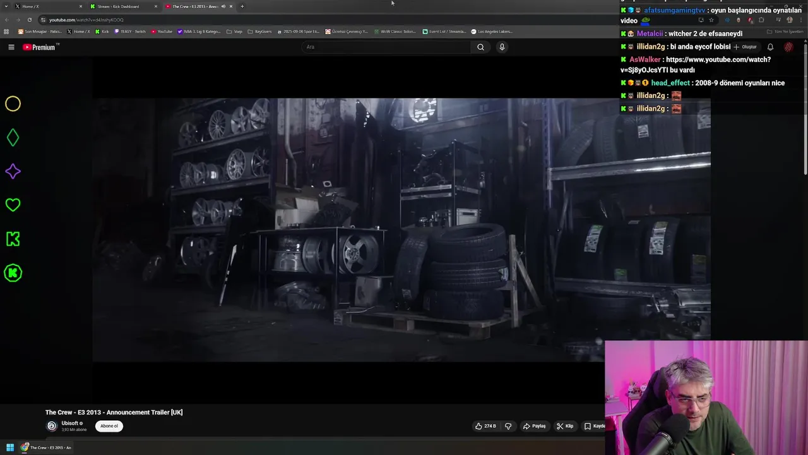808x455 pixels.
Task: Expand the tab search dropdown arrow
Action: (7, 6)
